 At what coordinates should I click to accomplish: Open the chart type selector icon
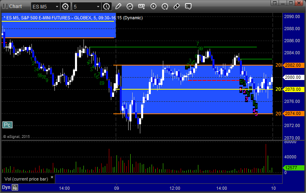click(x=130, y=6)
